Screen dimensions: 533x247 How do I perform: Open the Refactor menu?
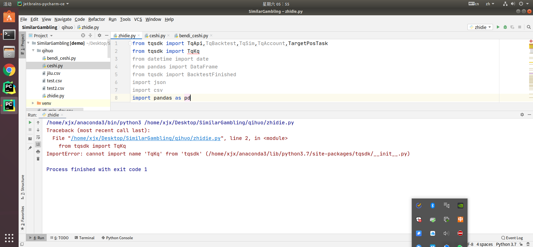click(x=96, y=19)
